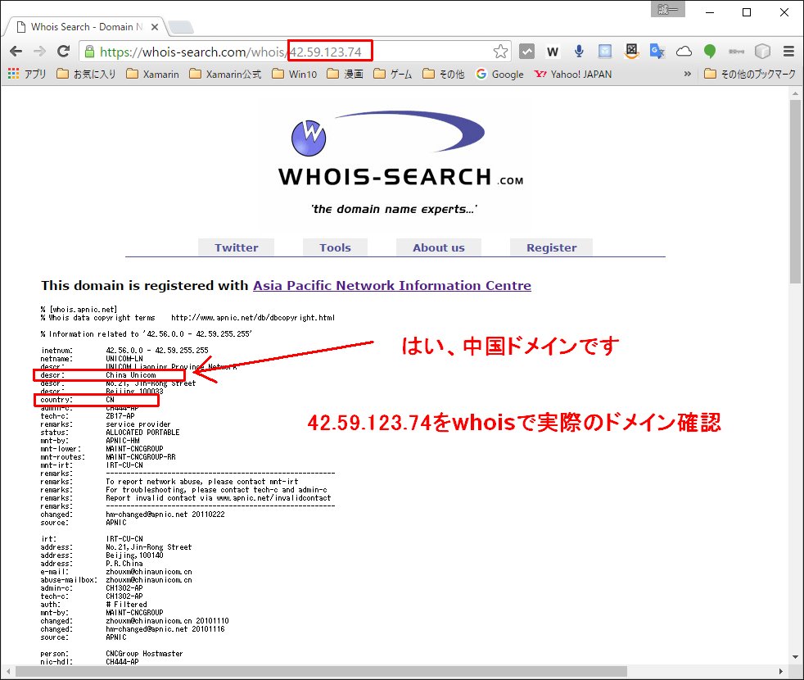This screenshot has height=680, width=804.
Task: Open the Xamarin公式 bookmarks folder
Action: pyautogui.click(x=225, y=74)
